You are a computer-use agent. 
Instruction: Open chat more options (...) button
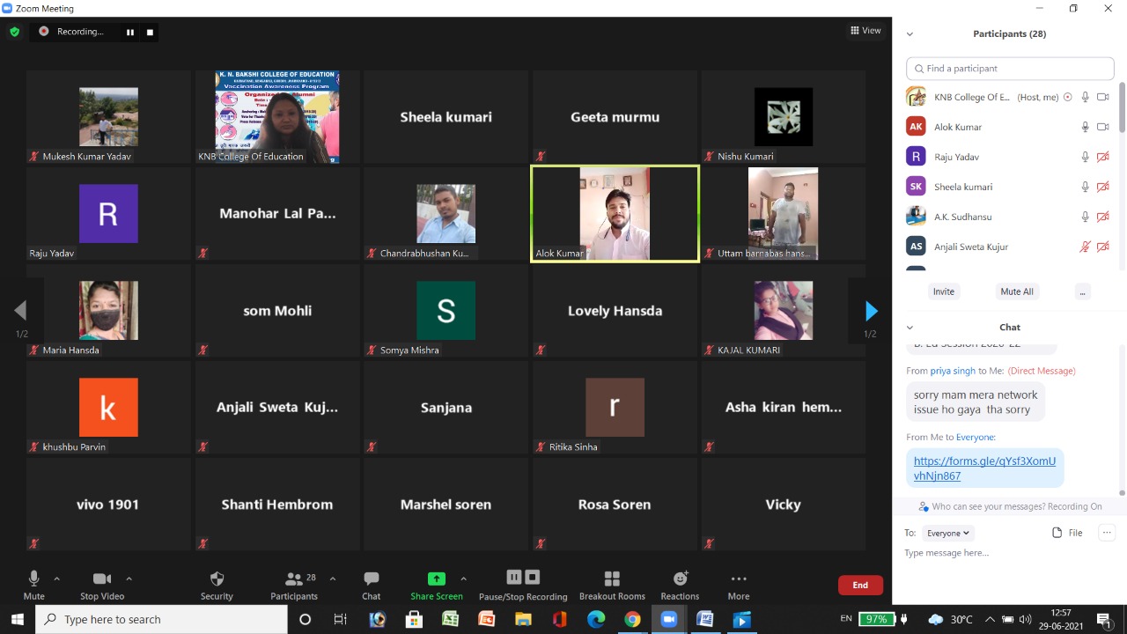point(1108,533)
